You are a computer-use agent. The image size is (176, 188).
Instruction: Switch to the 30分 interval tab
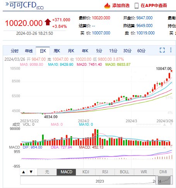(127, 51)
